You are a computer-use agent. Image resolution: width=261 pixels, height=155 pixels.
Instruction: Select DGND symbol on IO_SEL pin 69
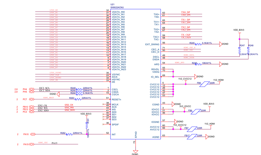(x=196, y=77)
